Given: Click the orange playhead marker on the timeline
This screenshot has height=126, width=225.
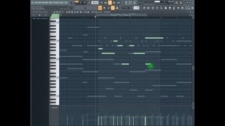Looking at the screenshot, I should (95, 17).
